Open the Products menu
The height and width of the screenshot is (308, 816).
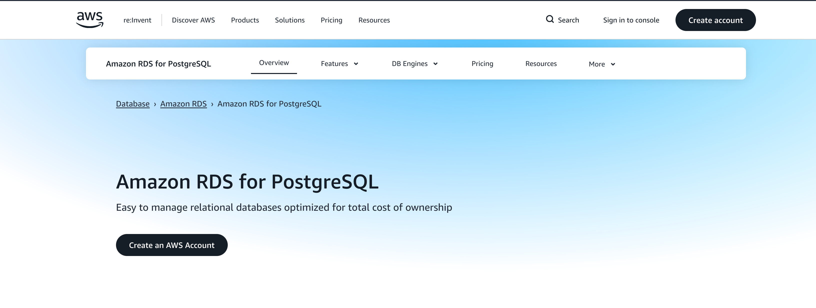(x=245, y=20)
